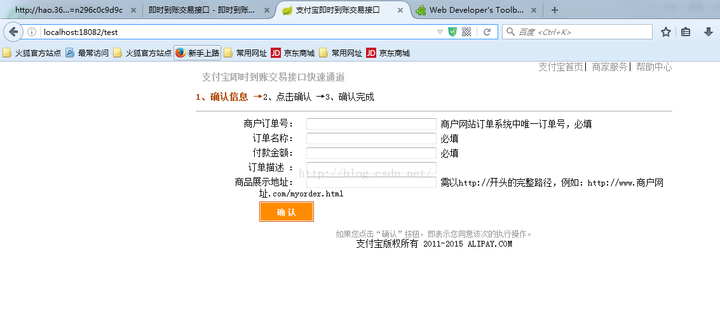The width and height of the screenshot is (720, 333).
Task: Click the browser back arrow button
Action: coord(13,32)
